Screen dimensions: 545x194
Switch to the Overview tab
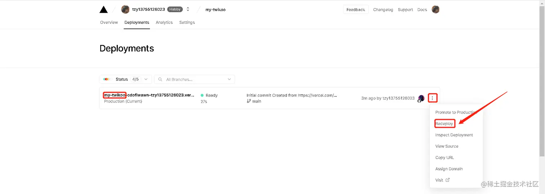109,22
